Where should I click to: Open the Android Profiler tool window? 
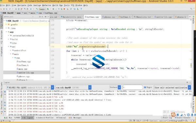click(45, 118)
